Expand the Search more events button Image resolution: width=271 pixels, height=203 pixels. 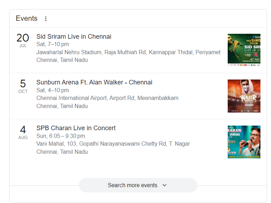(132, 185)
